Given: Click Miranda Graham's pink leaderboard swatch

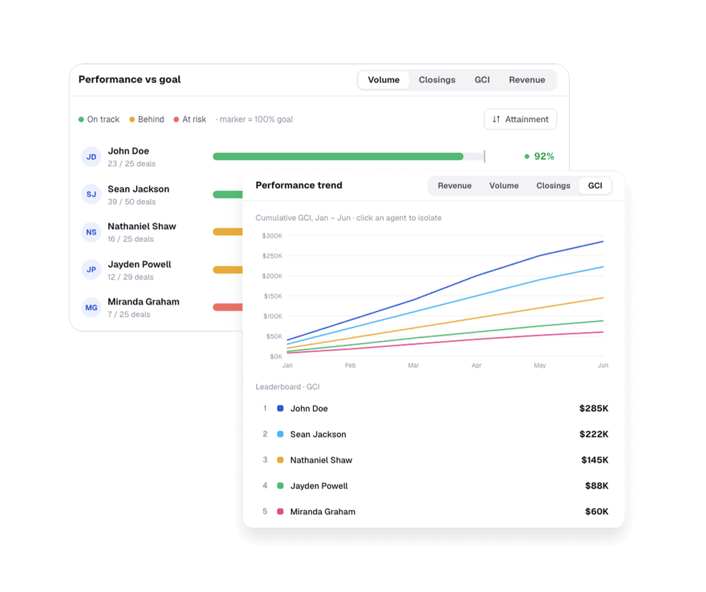Looking at the screenshot, I should (x=280, y=511).
